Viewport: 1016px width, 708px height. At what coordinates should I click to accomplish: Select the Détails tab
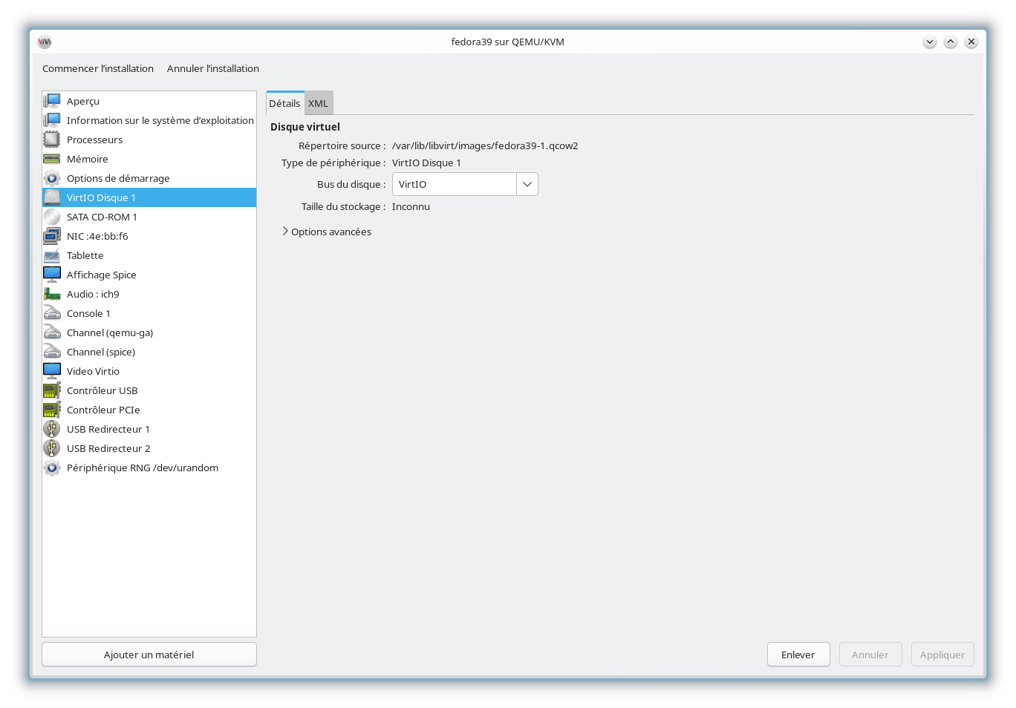coord(284,103)
